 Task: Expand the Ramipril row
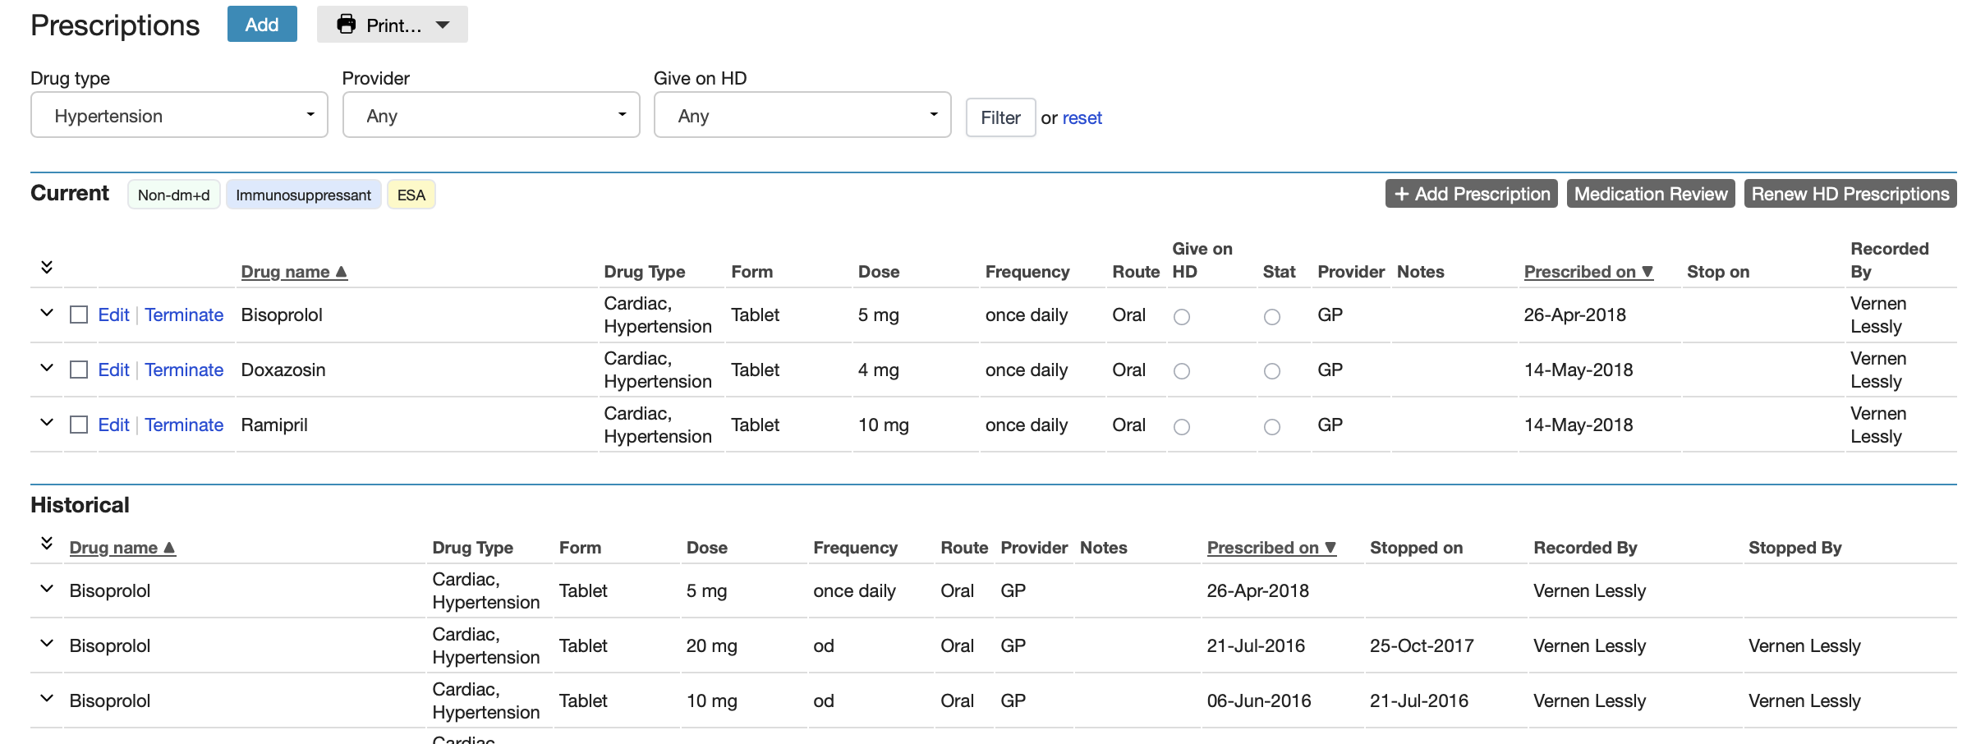[47, 423]
